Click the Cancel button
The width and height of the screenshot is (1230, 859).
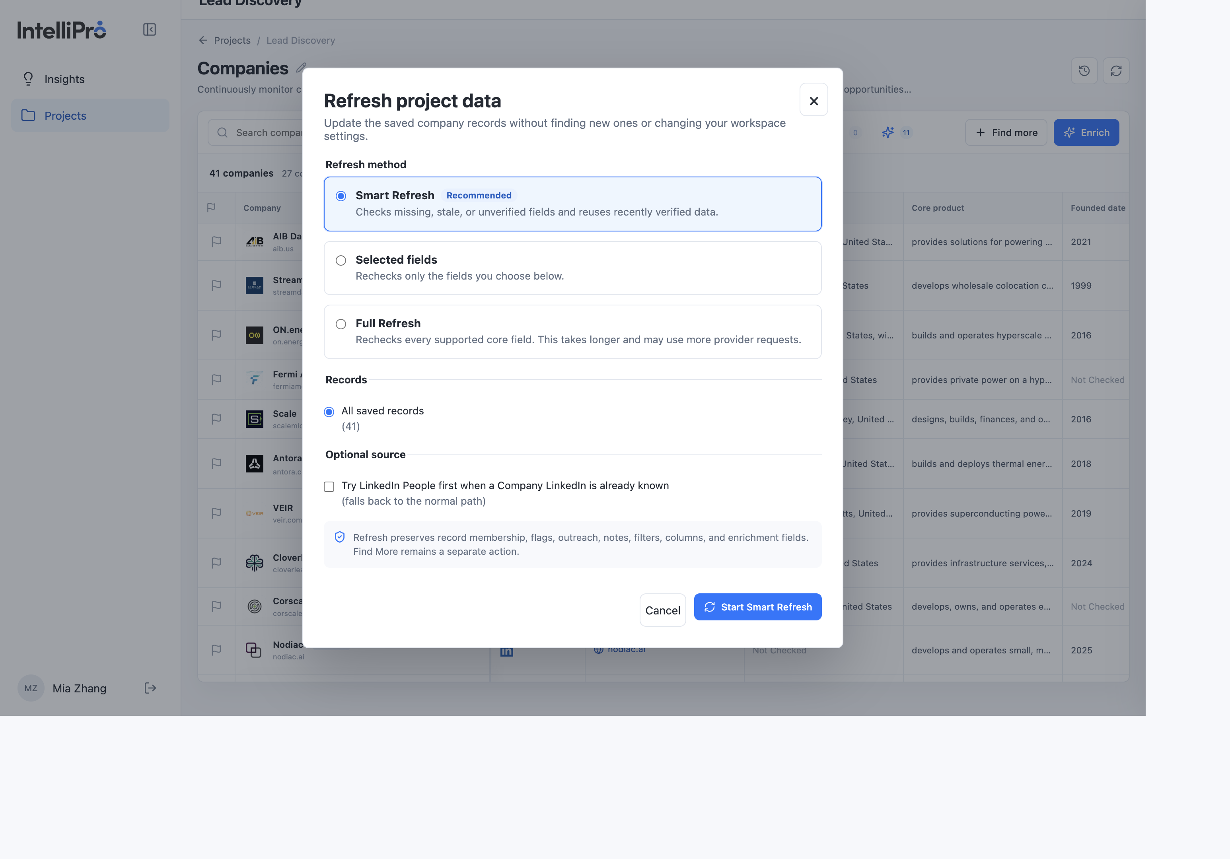tap(663, 610)
